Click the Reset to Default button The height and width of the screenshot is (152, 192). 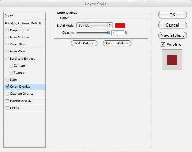tap(117, 43)
